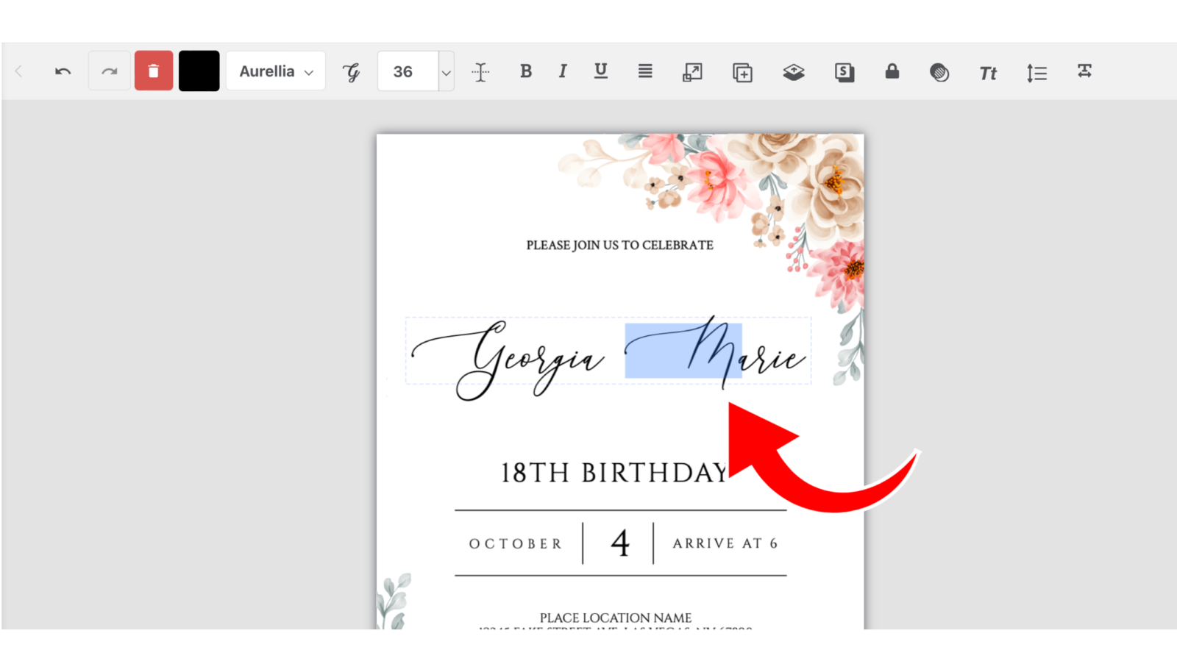Adjust line spacing icon
Screen dimensions: 1177x672
point(1037,73)
